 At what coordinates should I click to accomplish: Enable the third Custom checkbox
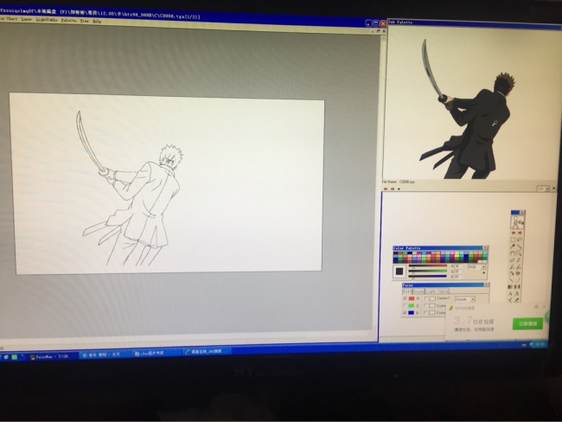(x=425, y=313)
